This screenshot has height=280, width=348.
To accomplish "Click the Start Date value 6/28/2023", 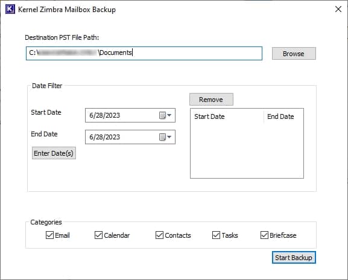I will pyautogui.click(x=104, y=115).
